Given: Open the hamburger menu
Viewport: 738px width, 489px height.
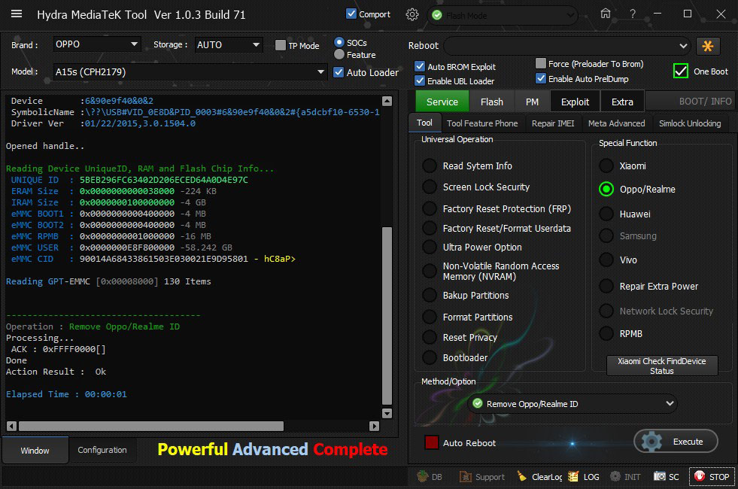Looking at the screenshot, I should tap(17, 14).
